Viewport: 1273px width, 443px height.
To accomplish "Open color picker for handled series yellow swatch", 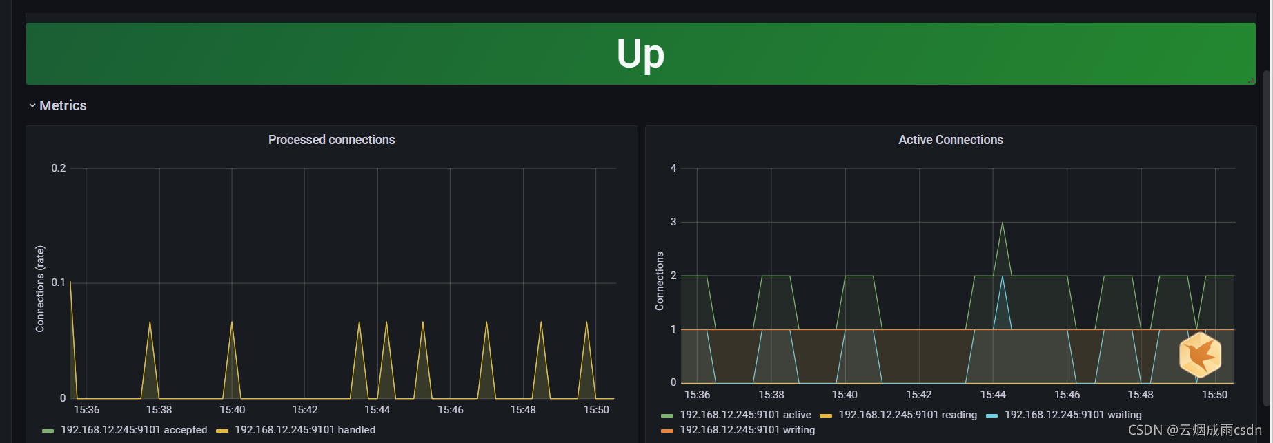I will tap(221, 431).
